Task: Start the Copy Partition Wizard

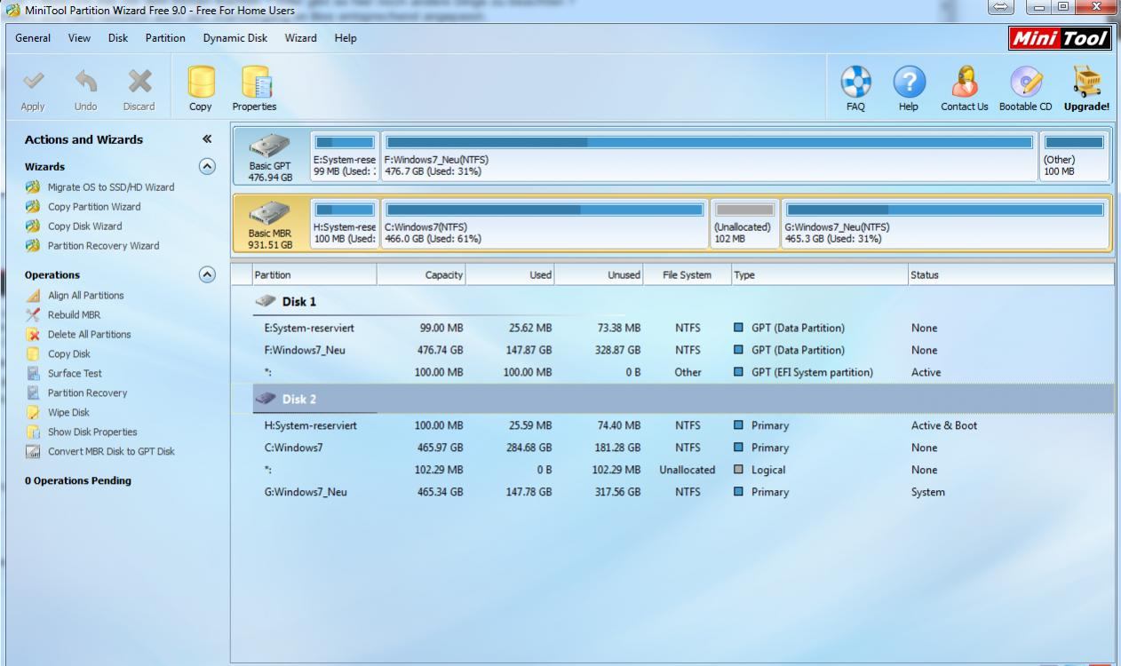Action: tap(93, 207)
